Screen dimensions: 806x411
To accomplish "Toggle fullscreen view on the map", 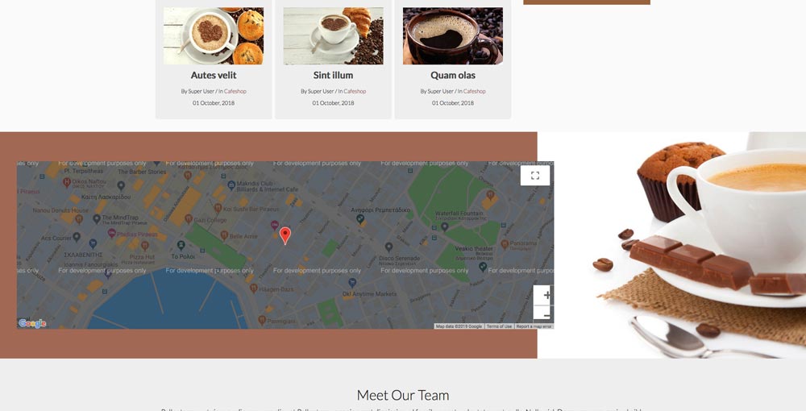I will [535, 175].
